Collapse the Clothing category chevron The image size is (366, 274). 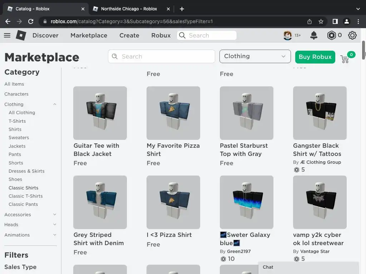coord(55,104)
